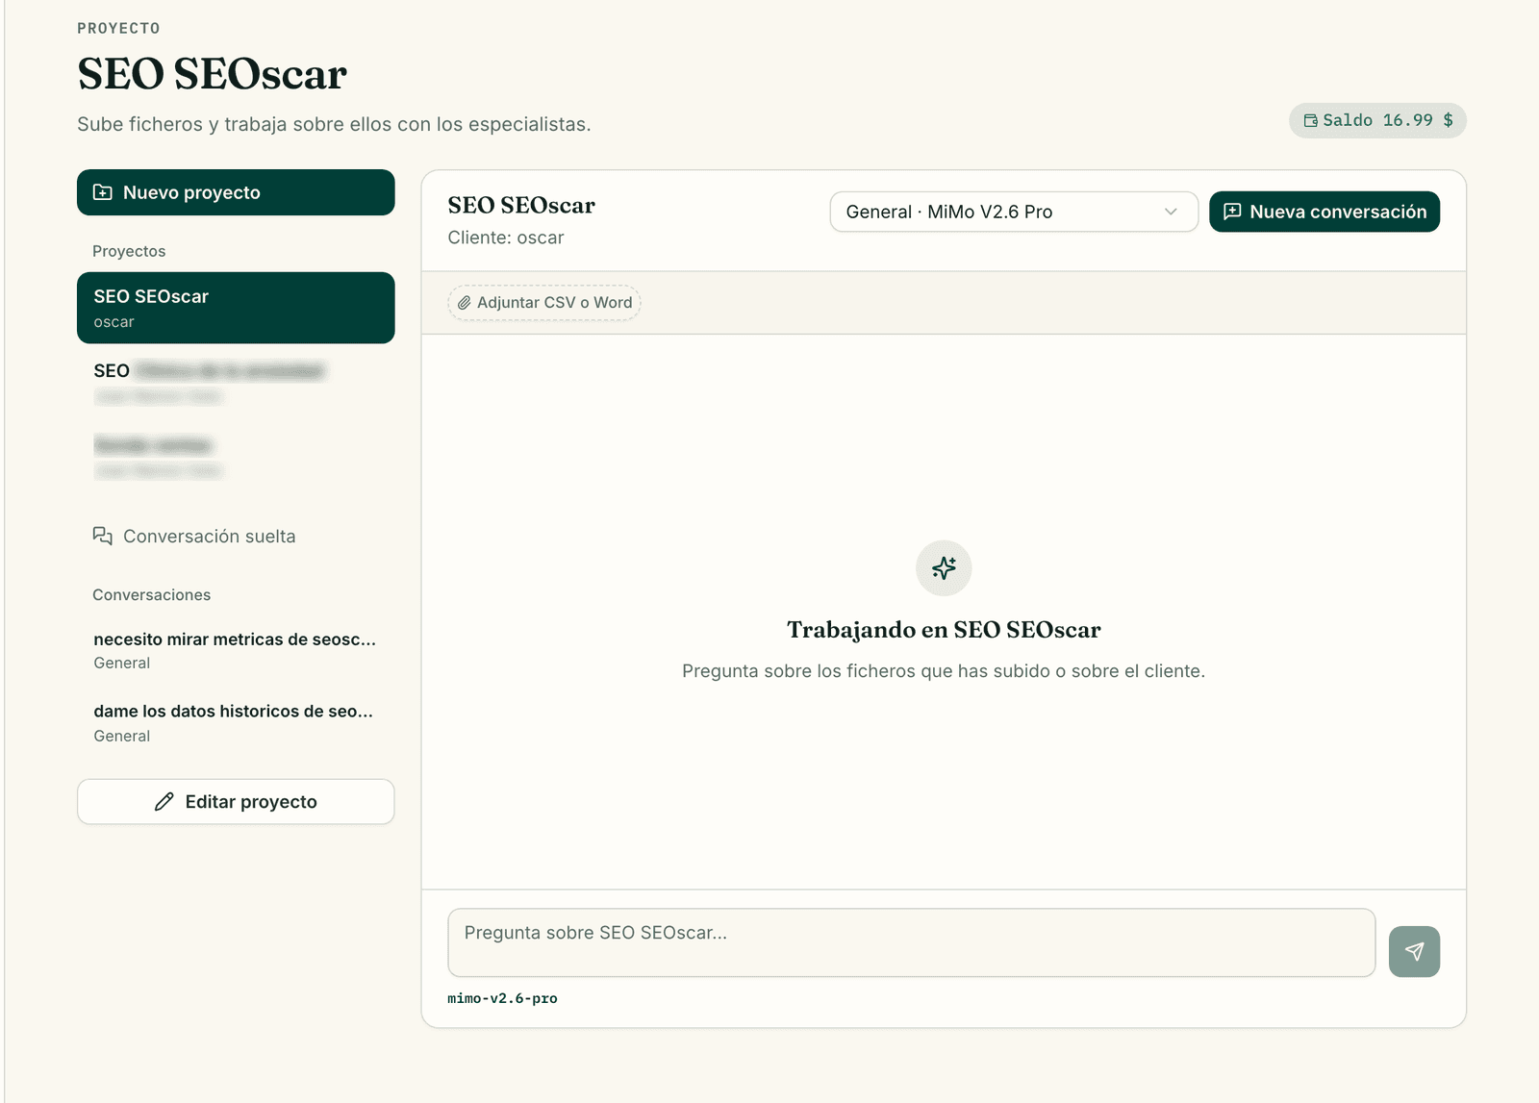Click the Proyectos section heading
1539x1103 pixels.
[x=129, y=251]
